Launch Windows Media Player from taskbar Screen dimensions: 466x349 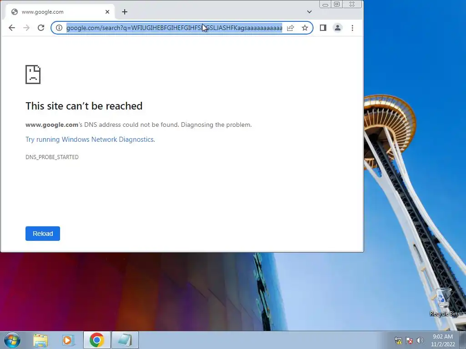pyautogui.click(x=68, y=340)
